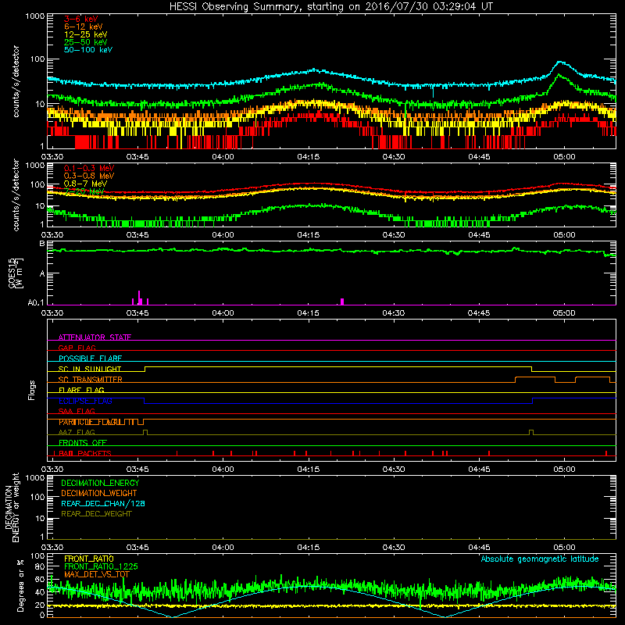
Task: Click the DECIMATION_WEIGHT legend label
Action: (x=99, y=494)
